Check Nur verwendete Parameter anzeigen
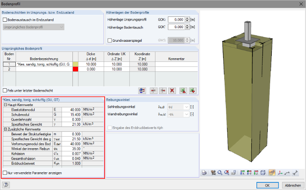The image size is (306, 190). (5, 173)
